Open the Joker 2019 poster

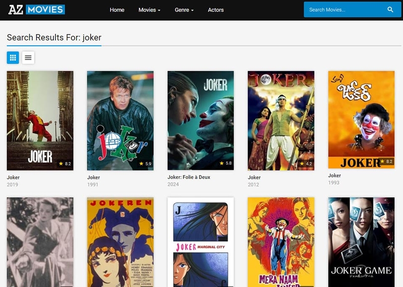(x=40, y=120)
